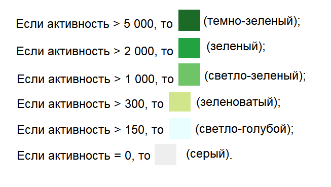
Task: Click the text "Если активность > 300, то"
Action: (x=90, y=104)
